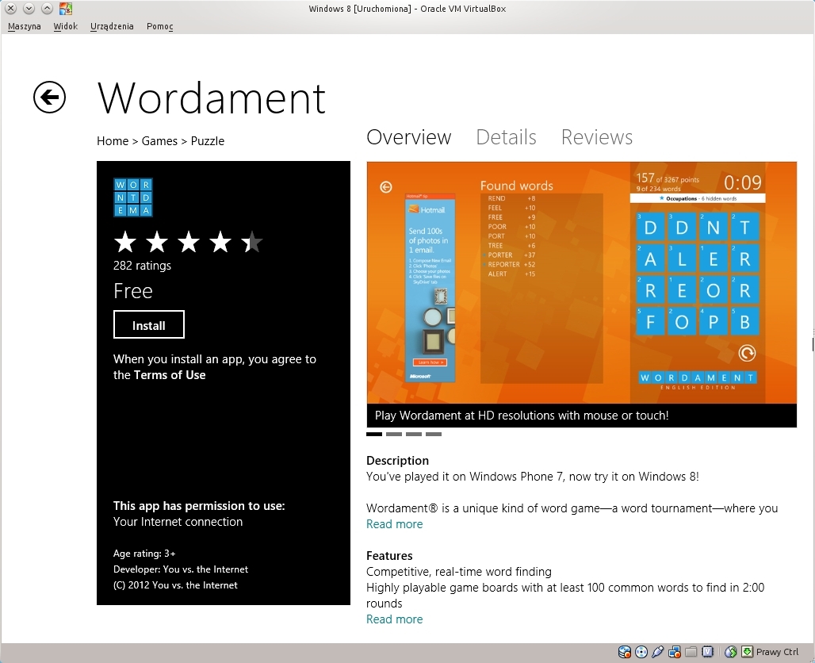Click the Developer: You vs. the Internet line
This screenshot has width=815, height=663.
point(181,569)
